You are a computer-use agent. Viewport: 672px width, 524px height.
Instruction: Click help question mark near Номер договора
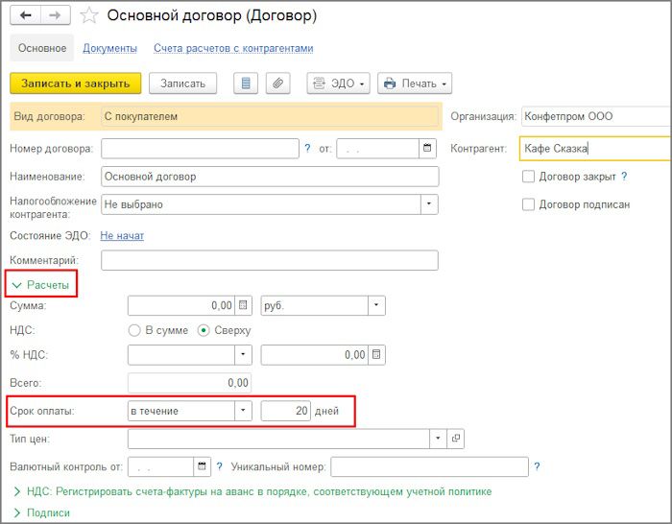307,148
